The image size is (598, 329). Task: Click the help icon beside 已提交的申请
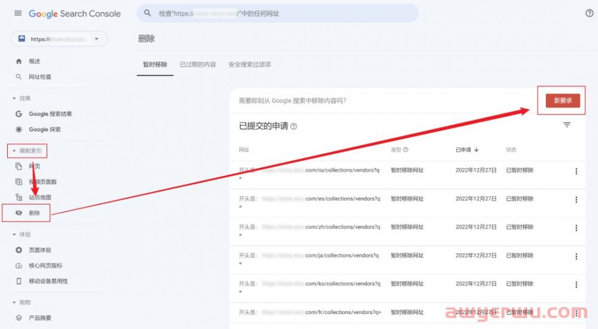pyautogui.click(x=294, y=127)
